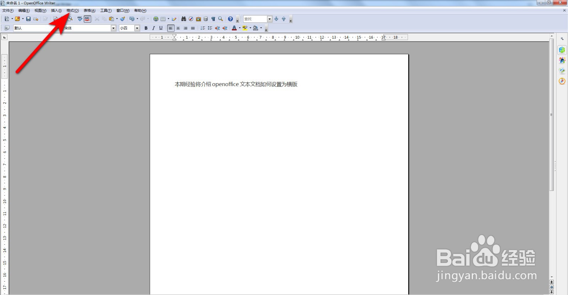Screen dimensions: 568x295
Task: Open the Navigator compass icon in the toolbar
Action: [191, 19]
